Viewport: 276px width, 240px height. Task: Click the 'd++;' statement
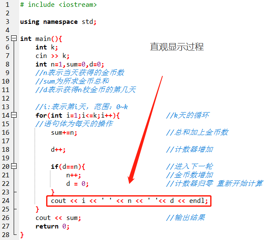[x=58, y=150]
